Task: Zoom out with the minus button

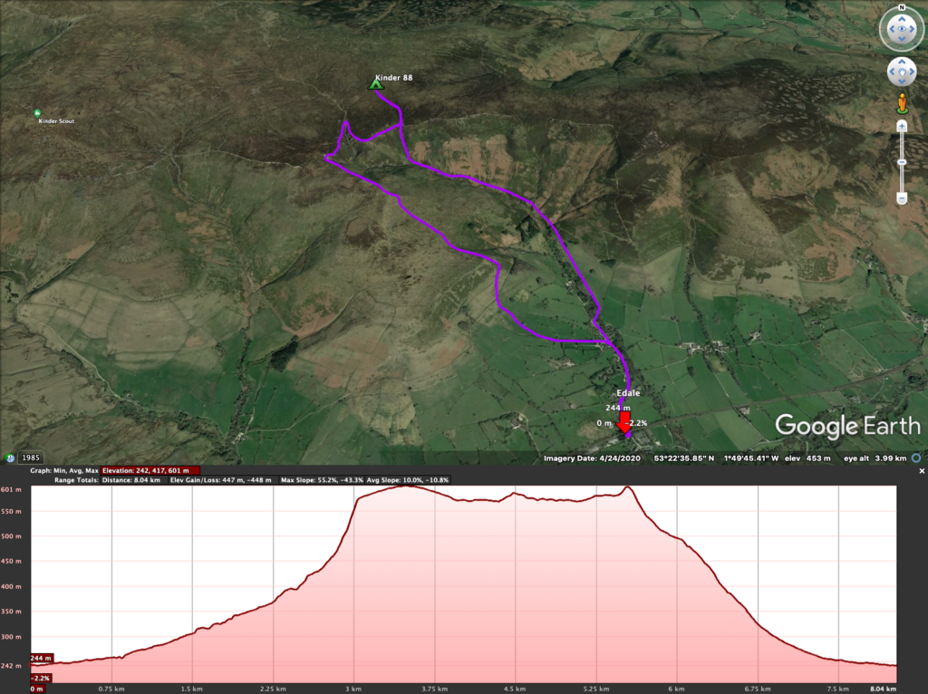Action: tap(902, 198)
